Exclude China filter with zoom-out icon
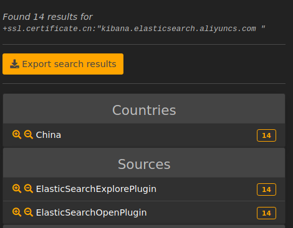This screenshot has width=293, height=228. tap(29, 135)
